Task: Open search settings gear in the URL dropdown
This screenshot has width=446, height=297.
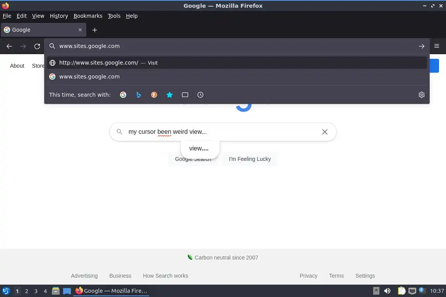Action: (x=422, y=95)
